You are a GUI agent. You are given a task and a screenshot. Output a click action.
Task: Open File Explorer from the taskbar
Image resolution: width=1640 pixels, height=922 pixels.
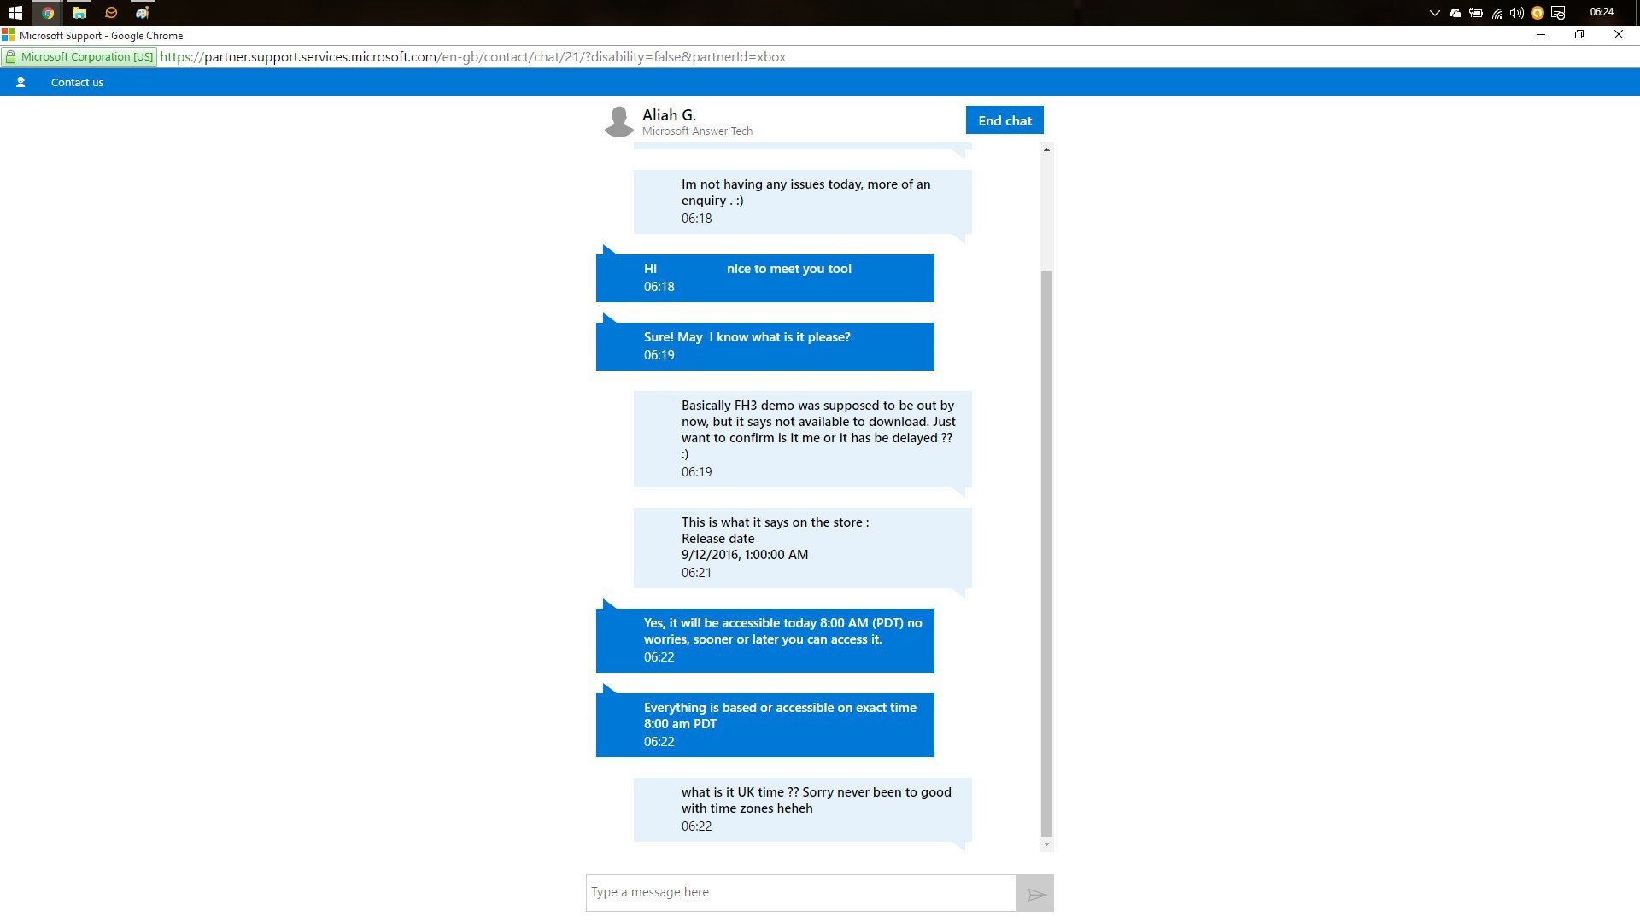[x=79, y=13]
